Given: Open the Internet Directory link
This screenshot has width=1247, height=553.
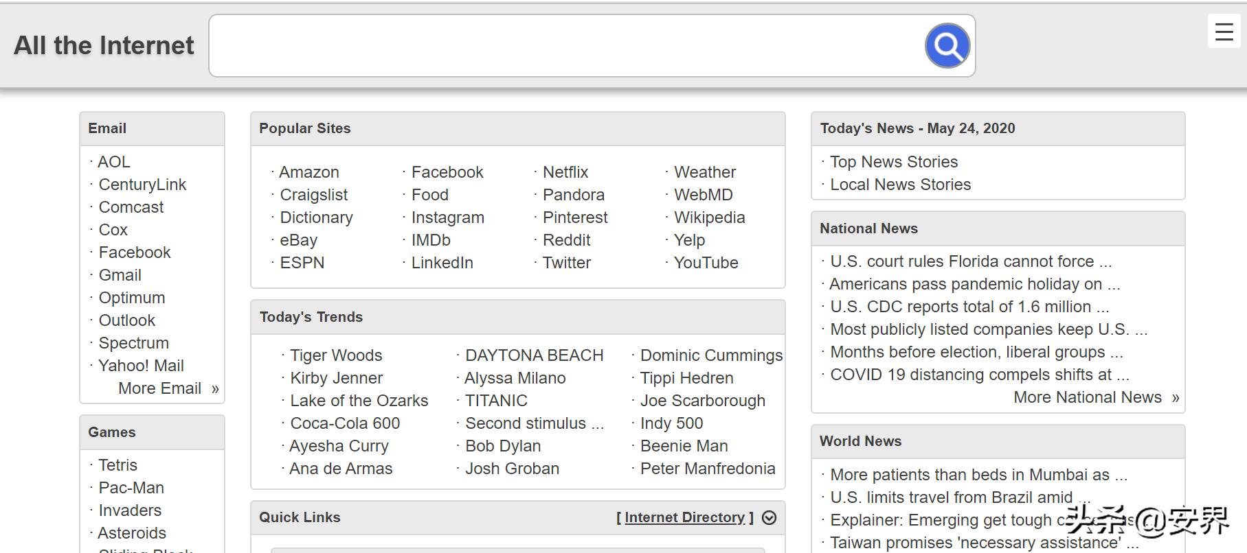Looking at the screenshot, I should tap(684, 518).
